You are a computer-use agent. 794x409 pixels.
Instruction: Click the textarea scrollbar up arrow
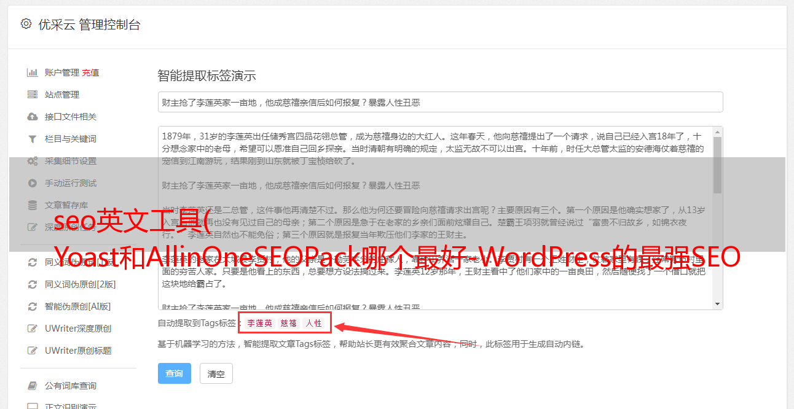click(717, 132)
